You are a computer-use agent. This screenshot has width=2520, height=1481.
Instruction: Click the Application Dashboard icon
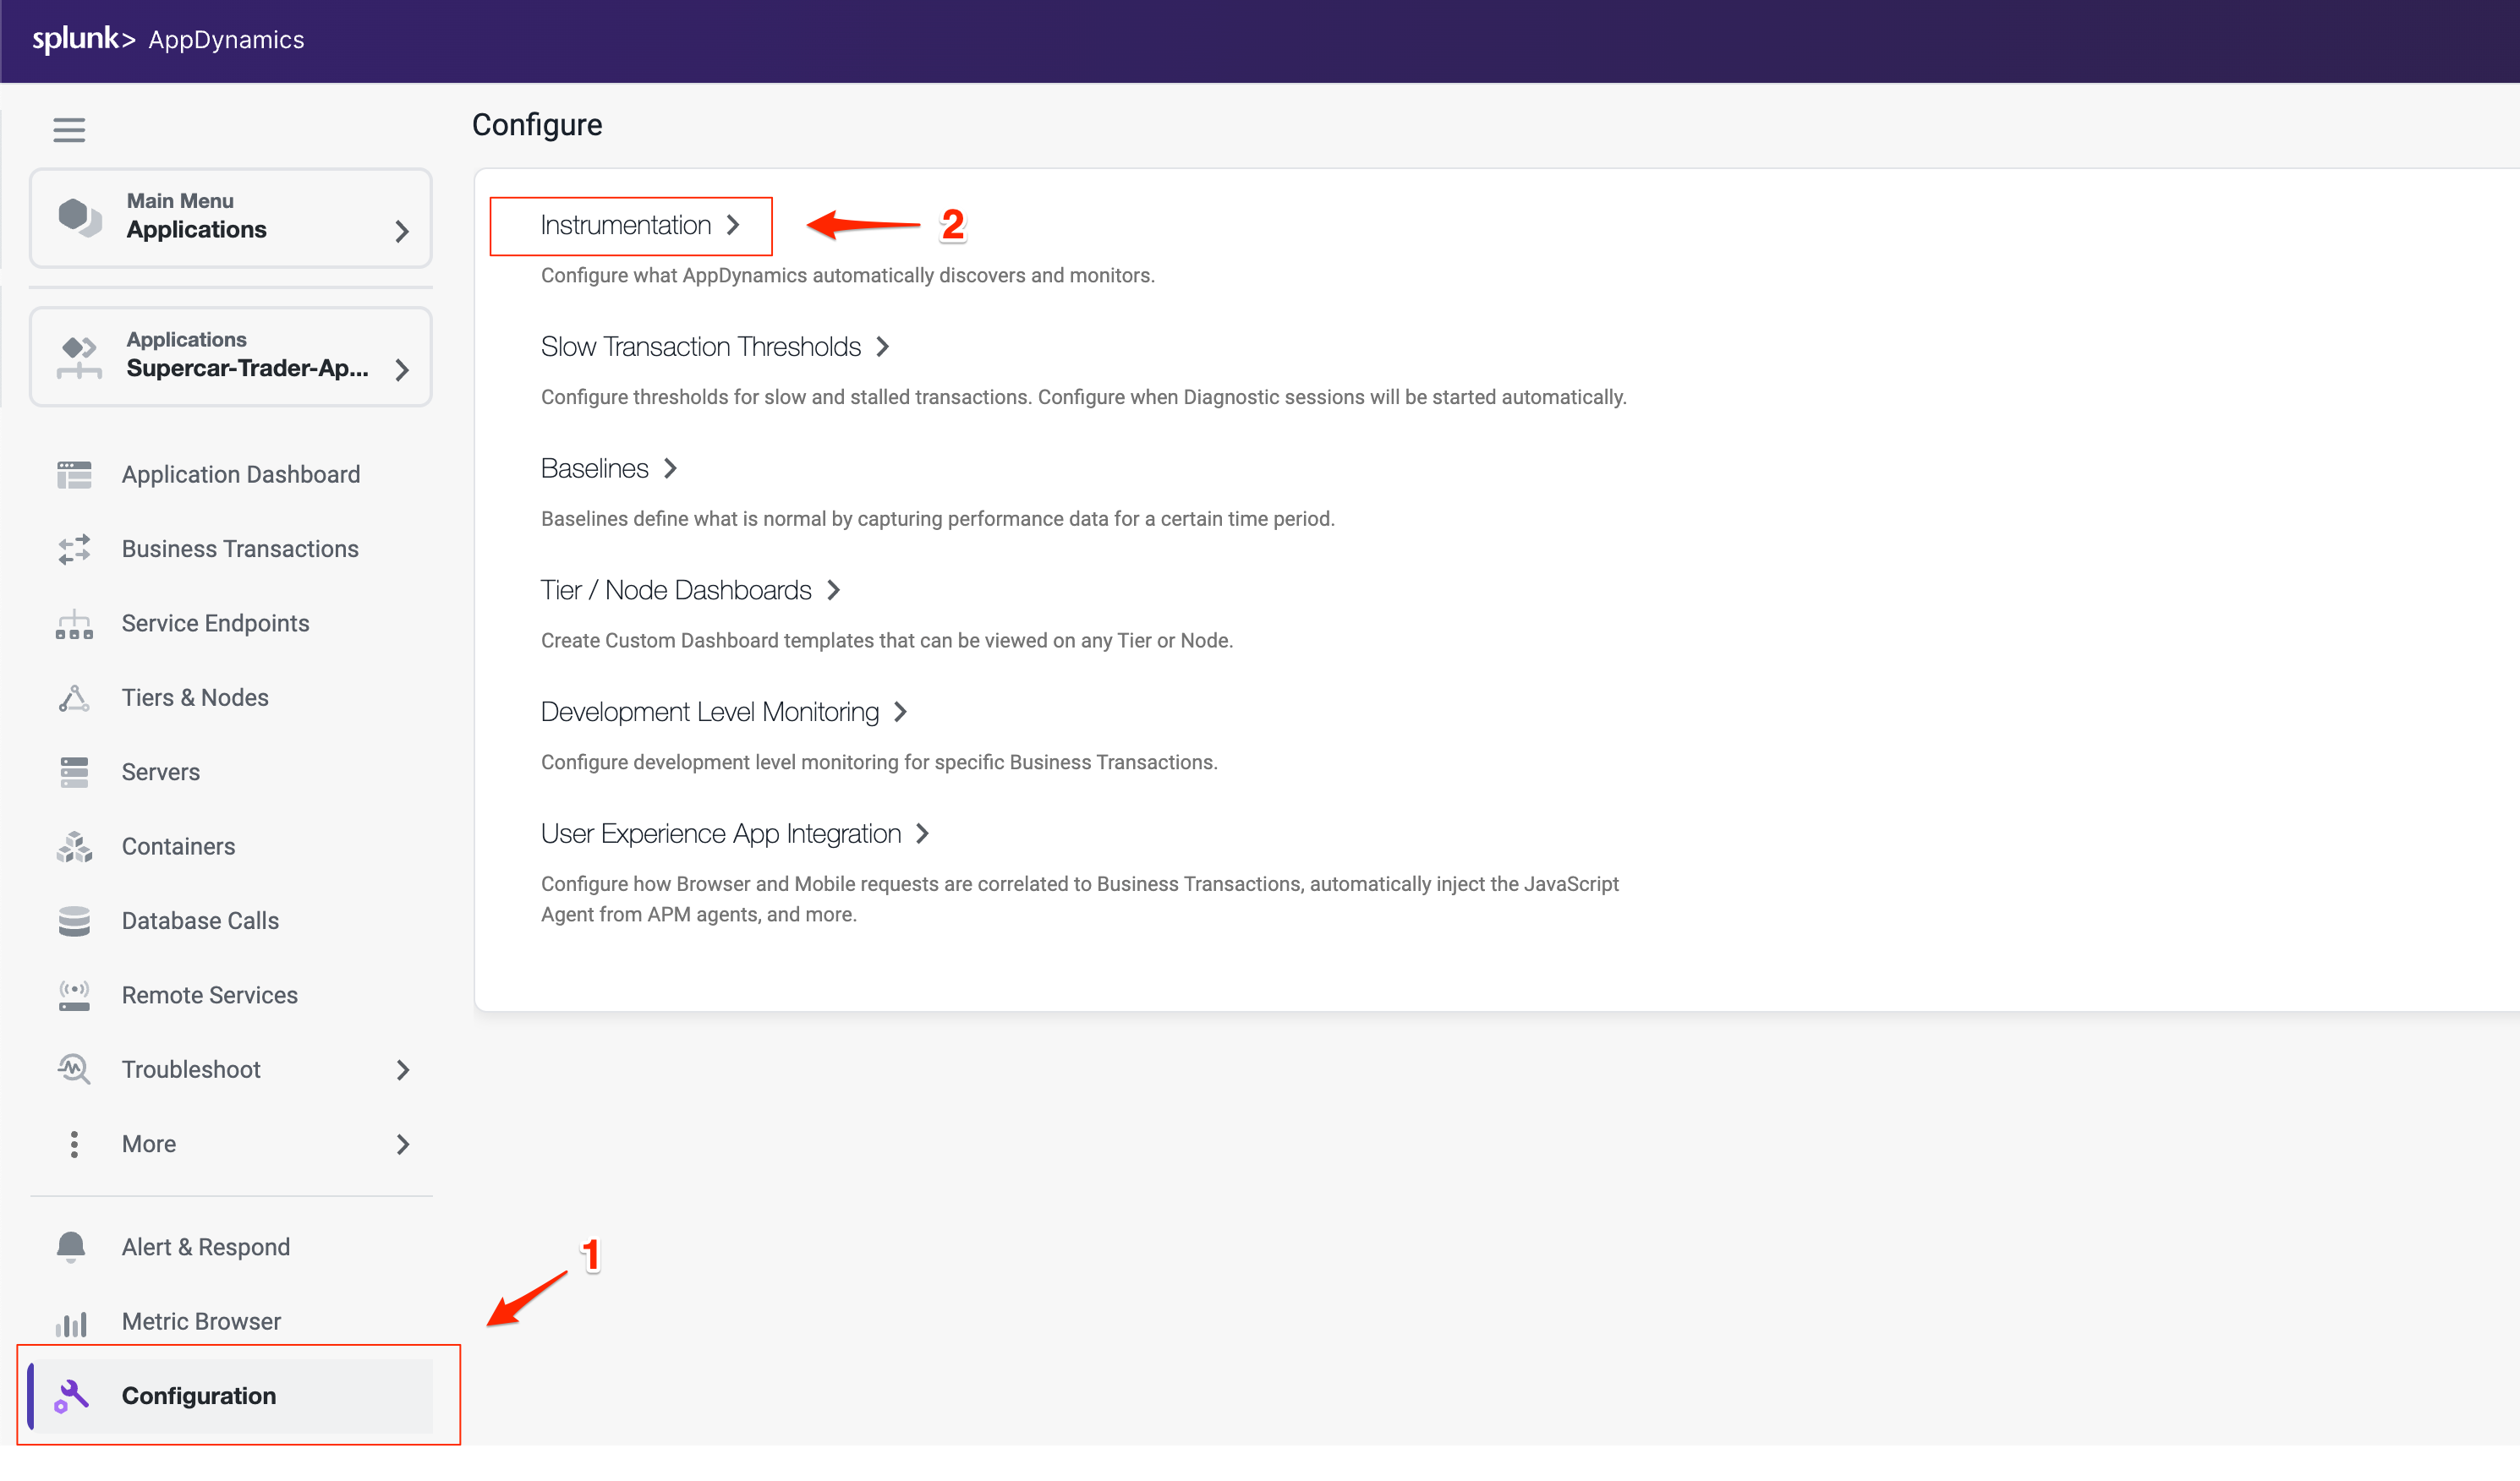74,475
